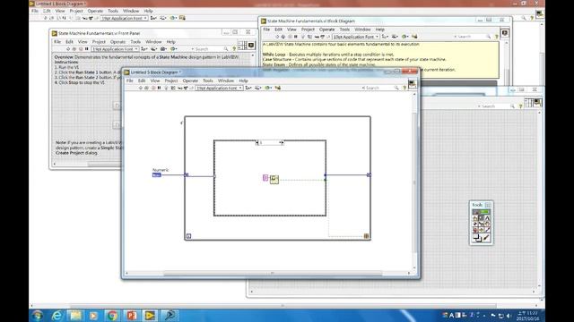
Task: Click the pink enum constant inside case structure
Action: coord(265,178)
